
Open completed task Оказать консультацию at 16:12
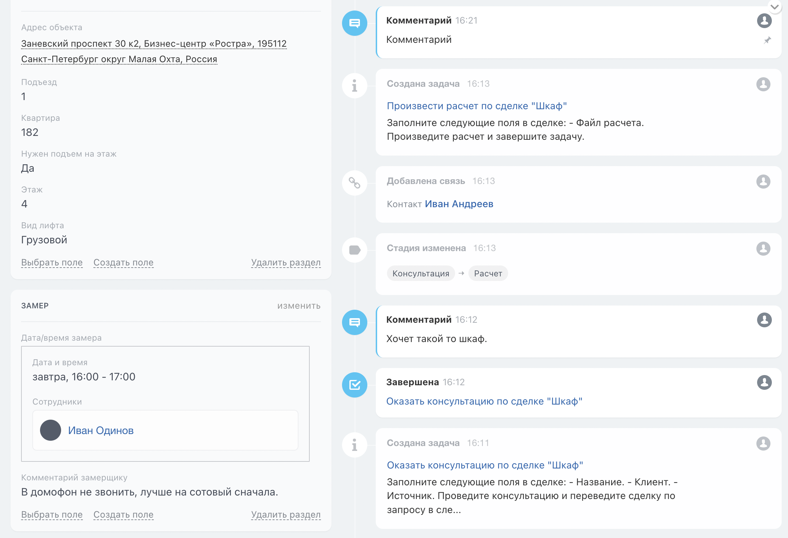[x=484, y=401]
